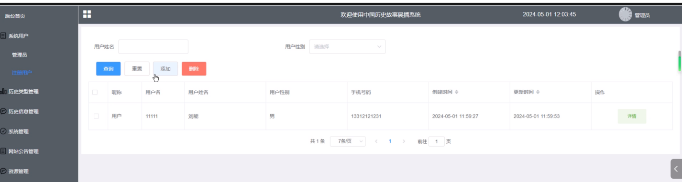The width and height of the screenshot is (682, 182).
Task: Click the 网站公告管理 document icon
Action: pos(3,151)
